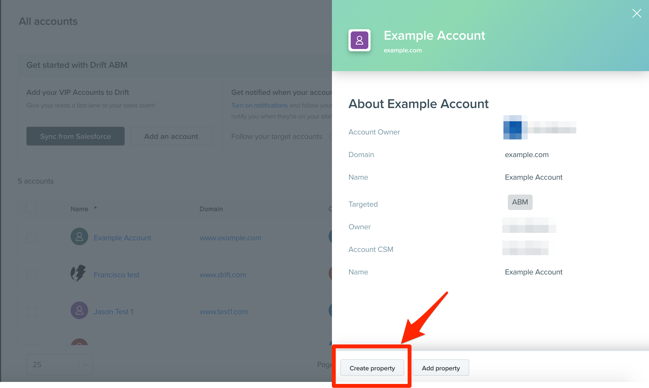Visit www.drift.com domain link
The image size is (649, 388).
point(223,274)
